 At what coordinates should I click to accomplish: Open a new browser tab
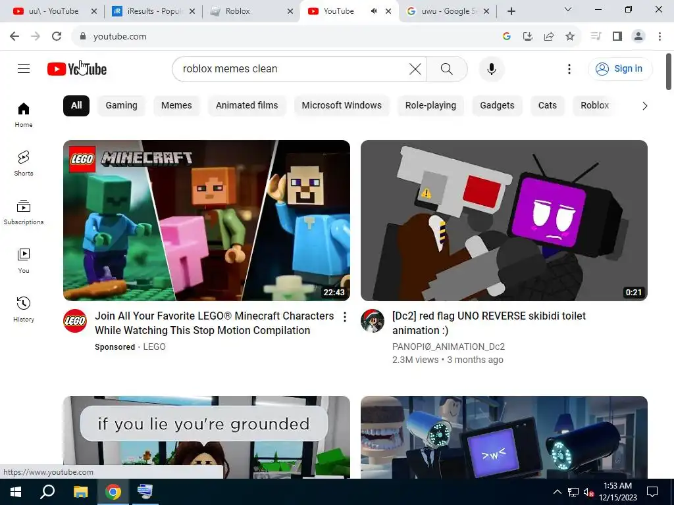511,11
